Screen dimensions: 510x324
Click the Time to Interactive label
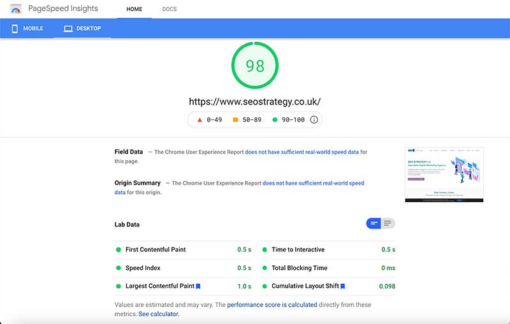[298, 249]
